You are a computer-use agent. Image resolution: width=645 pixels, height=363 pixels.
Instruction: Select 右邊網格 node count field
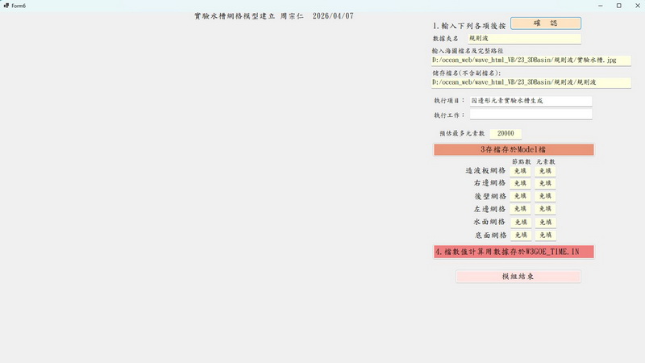(520, 184)
